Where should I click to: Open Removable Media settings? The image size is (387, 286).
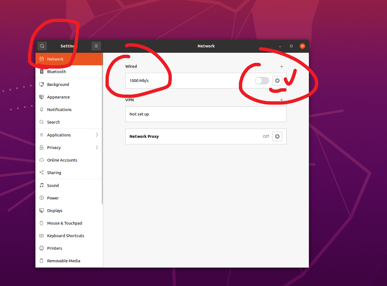[x=69, y=261]
